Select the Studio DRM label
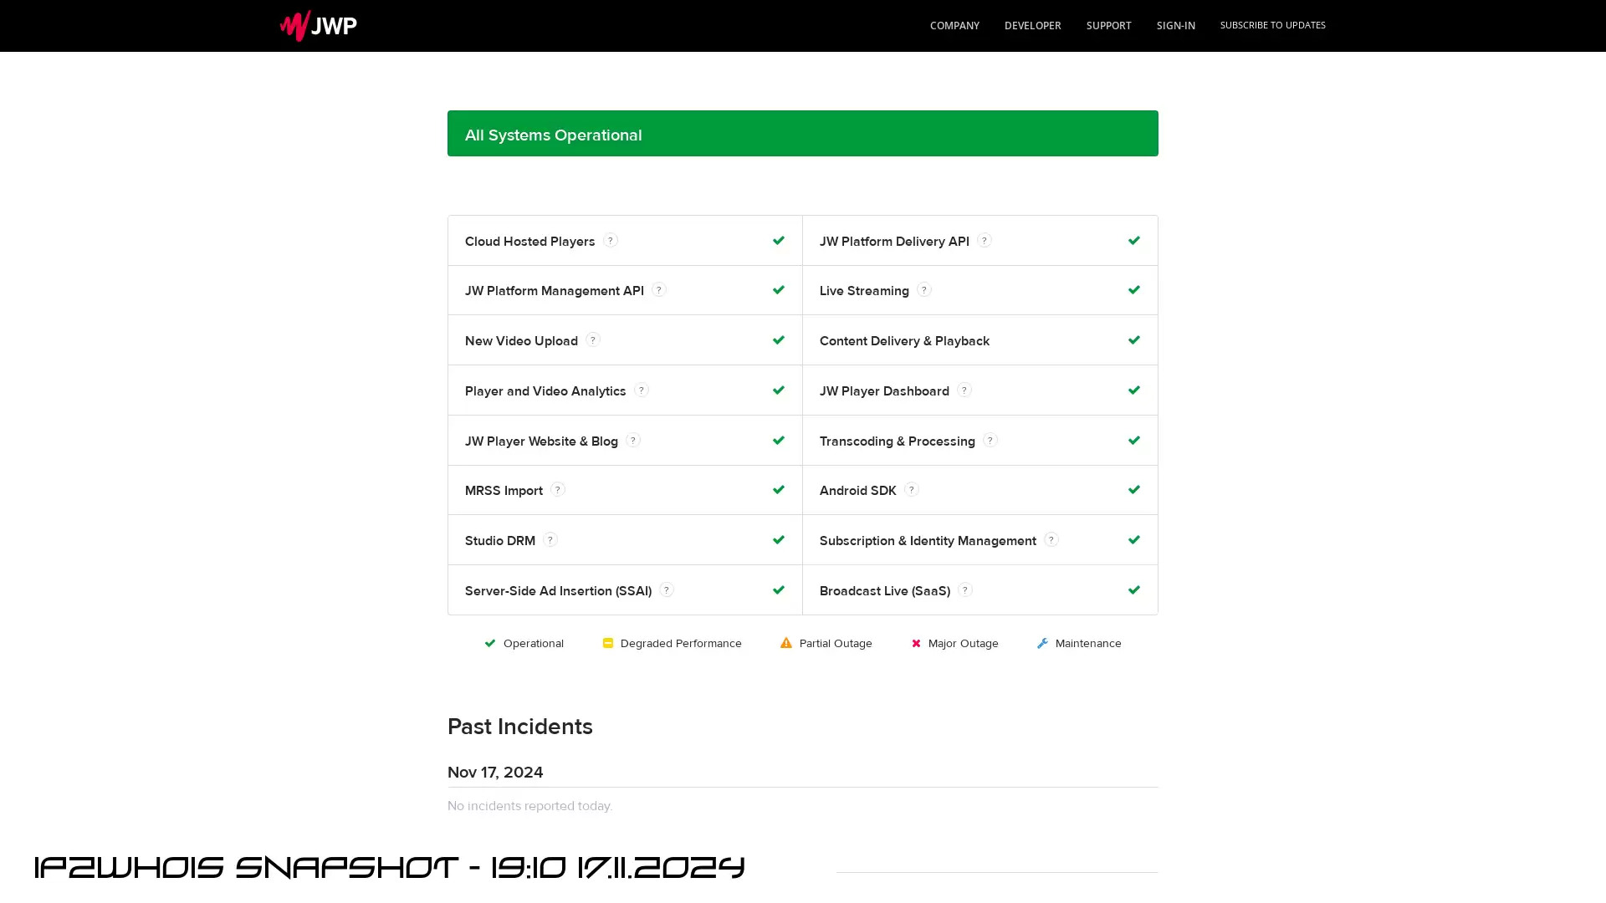The image size is (1606, 903). click(x=500, y=541)
